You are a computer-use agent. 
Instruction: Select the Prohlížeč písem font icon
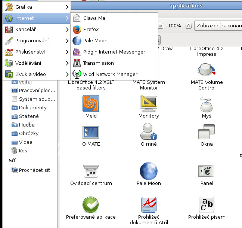(207, 205)
